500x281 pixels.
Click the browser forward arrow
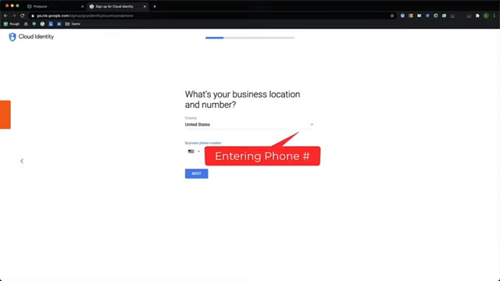coord(14,16)
